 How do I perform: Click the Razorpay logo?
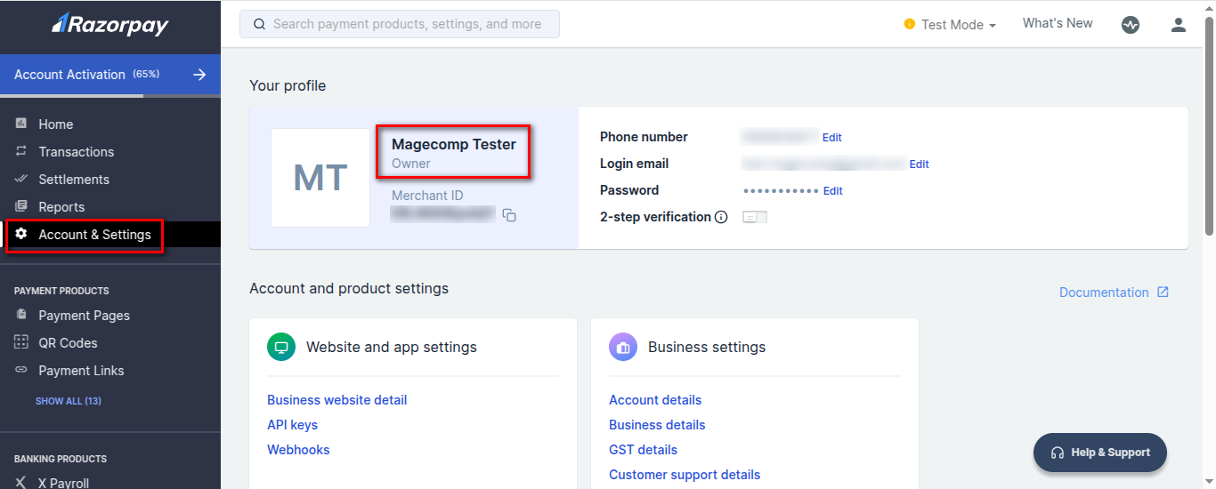click(110, 25)
